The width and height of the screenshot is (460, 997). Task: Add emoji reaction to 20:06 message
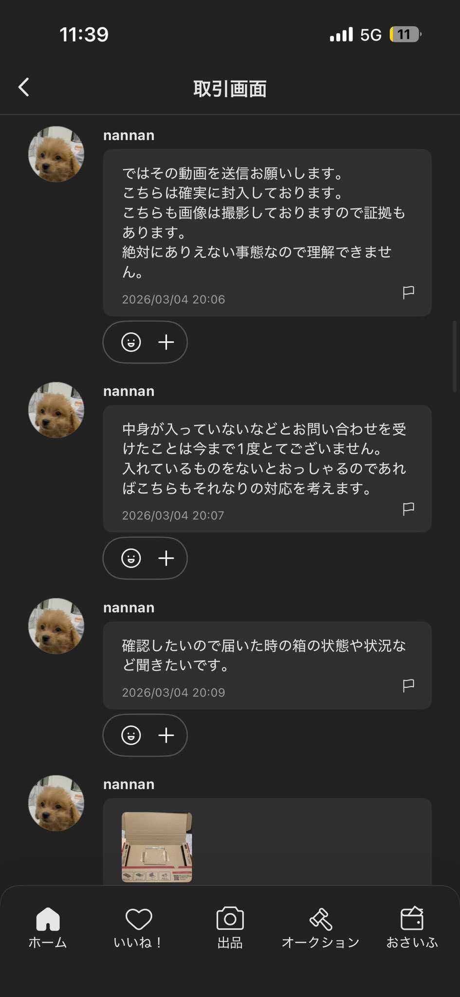point(131,342)
